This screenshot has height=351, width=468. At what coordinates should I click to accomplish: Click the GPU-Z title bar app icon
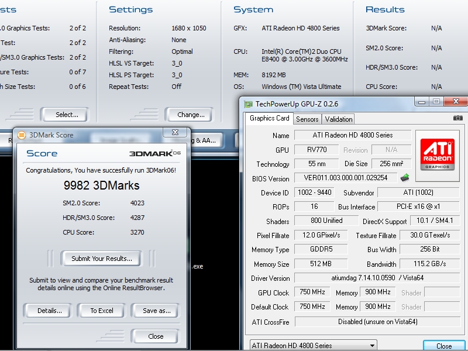click(248, 104)
